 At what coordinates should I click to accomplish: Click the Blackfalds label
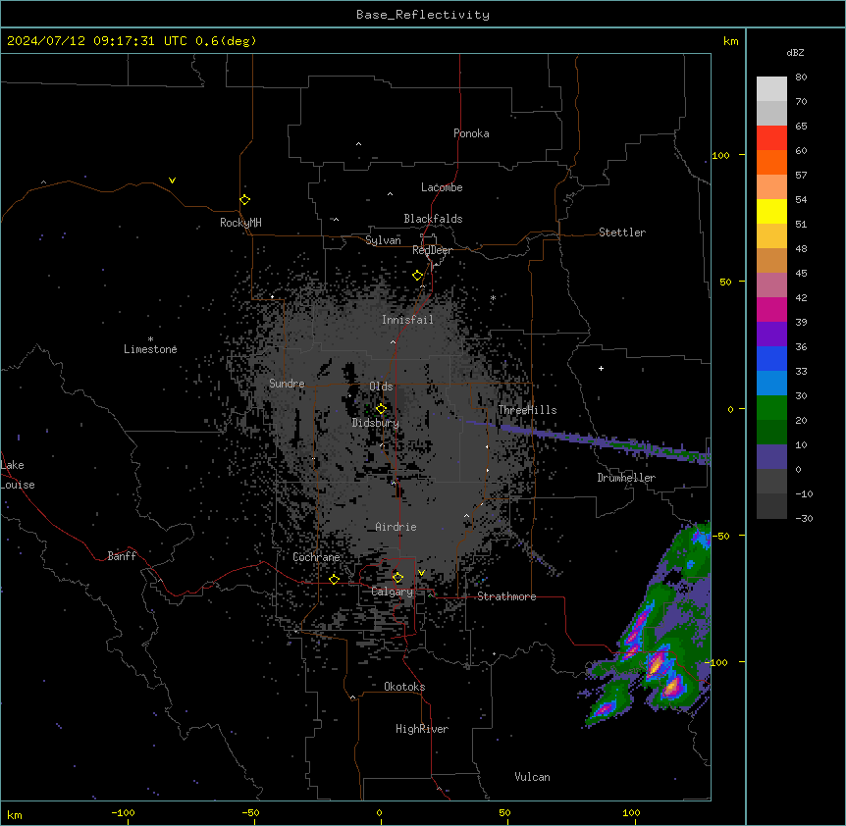click(433, 219)
